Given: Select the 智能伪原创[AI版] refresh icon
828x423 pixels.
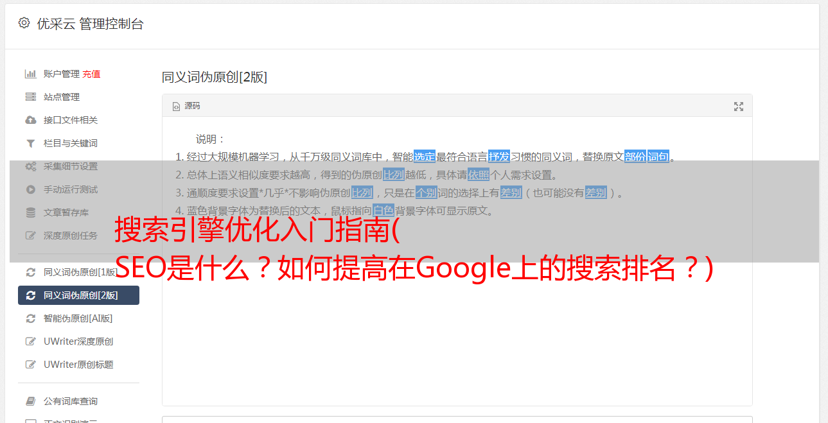Looking at the screenshot, I should coord(30,318).
